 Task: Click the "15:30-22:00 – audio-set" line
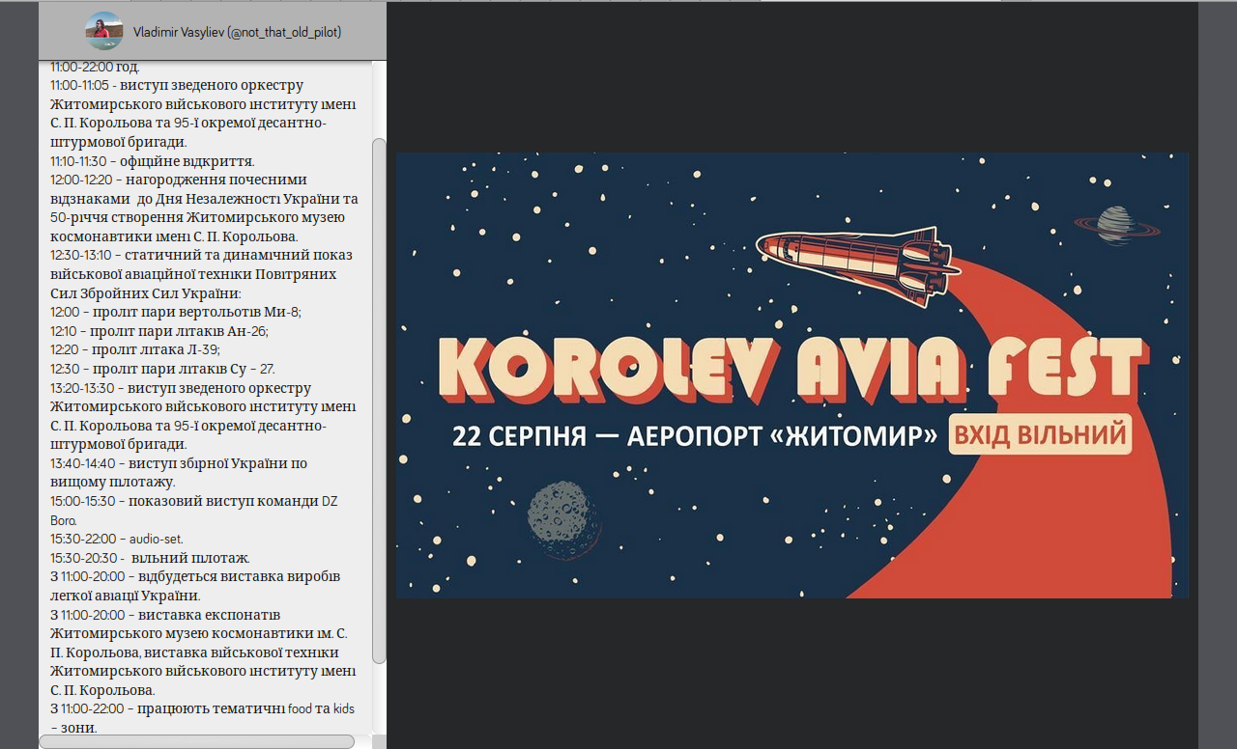pos(116,539)
